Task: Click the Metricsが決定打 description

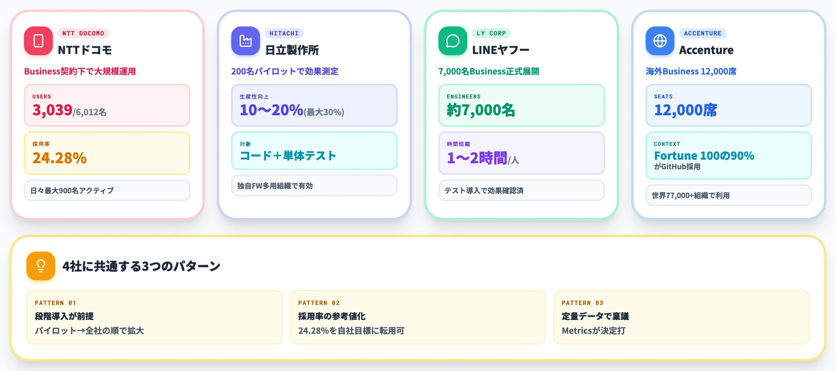Action: tap(594, 330)
